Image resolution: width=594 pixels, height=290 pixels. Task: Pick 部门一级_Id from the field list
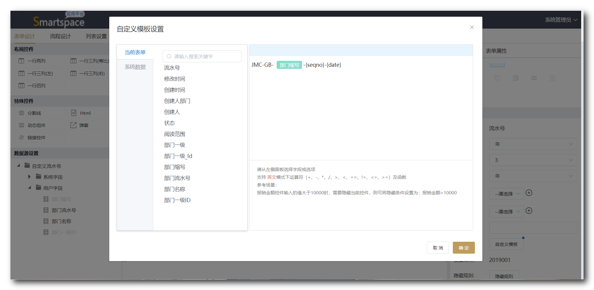[x=178, y=156]
